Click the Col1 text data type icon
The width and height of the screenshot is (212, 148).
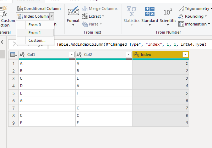pyautogui.click(x=22, y=55)
